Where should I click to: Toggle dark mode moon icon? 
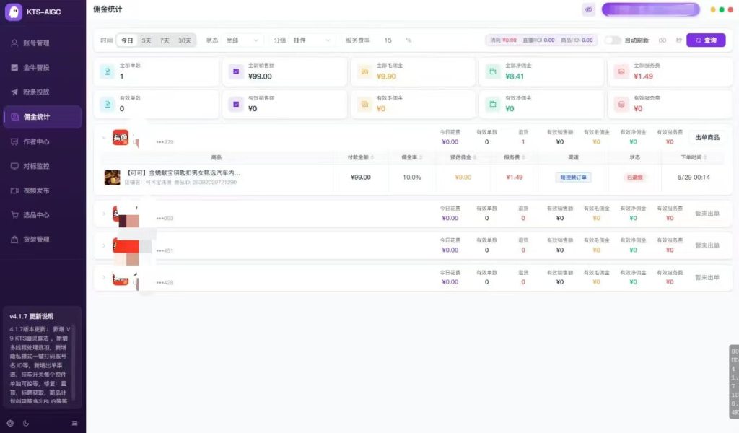(26, 423)
